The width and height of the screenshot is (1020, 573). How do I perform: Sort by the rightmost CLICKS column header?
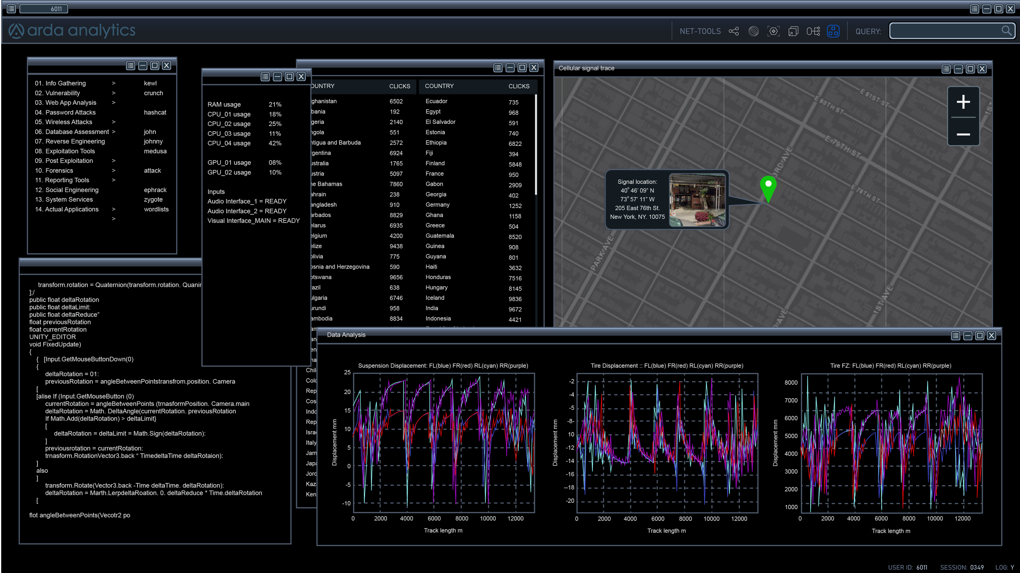coord(519,86)
